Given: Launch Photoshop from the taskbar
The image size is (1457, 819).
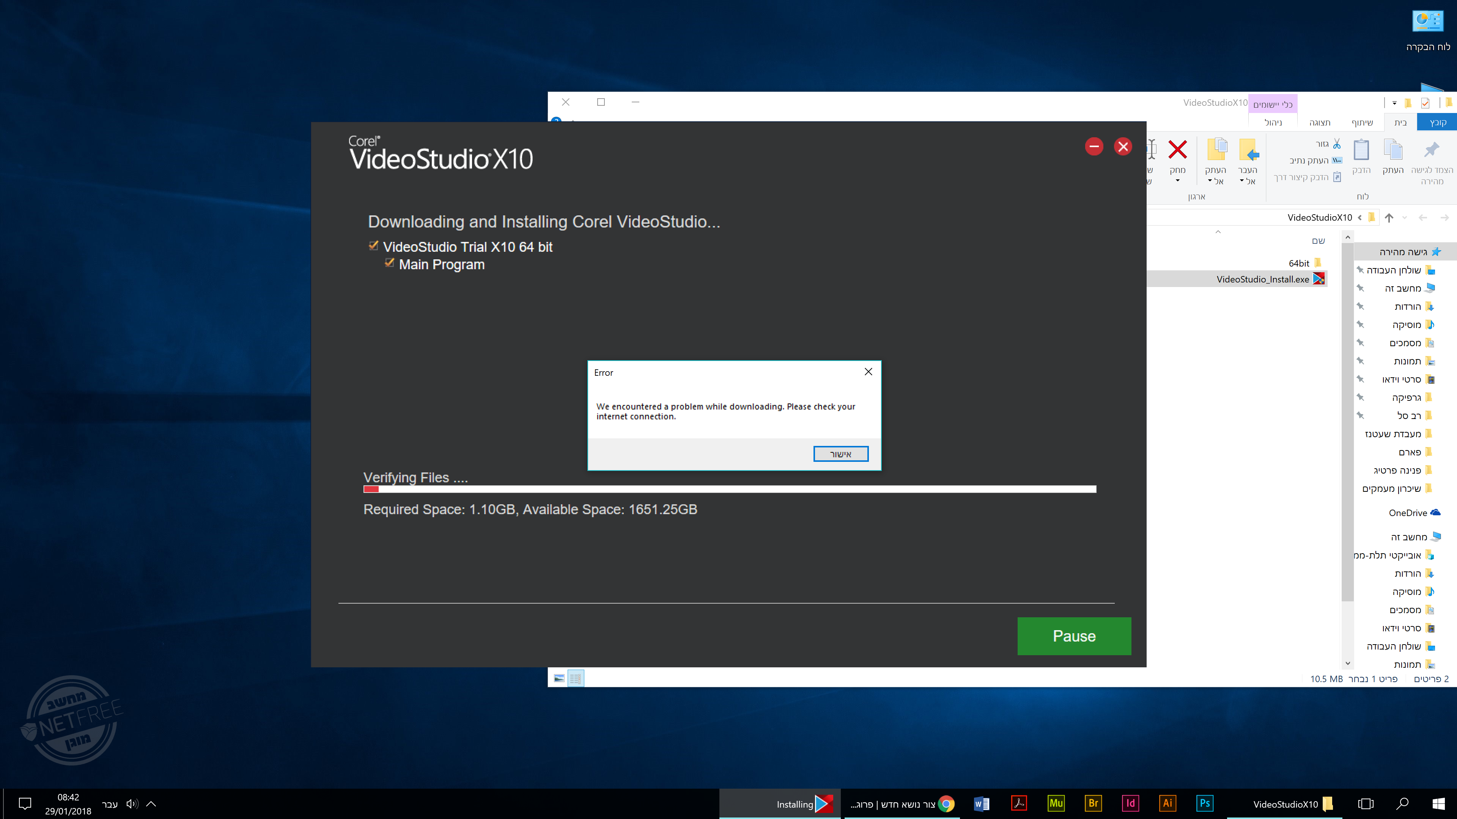Looking at the screenshot, I should click(1205, 804).
